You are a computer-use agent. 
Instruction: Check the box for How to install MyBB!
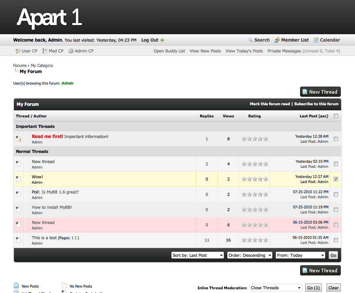(336, 210)
